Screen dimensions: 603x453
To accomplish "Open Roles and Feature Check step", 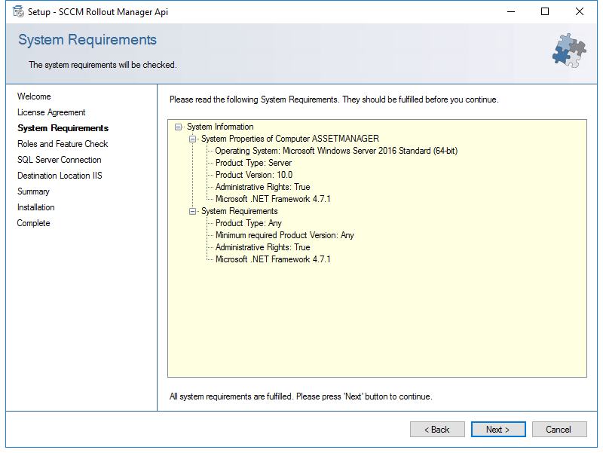I will coord(63,144).
